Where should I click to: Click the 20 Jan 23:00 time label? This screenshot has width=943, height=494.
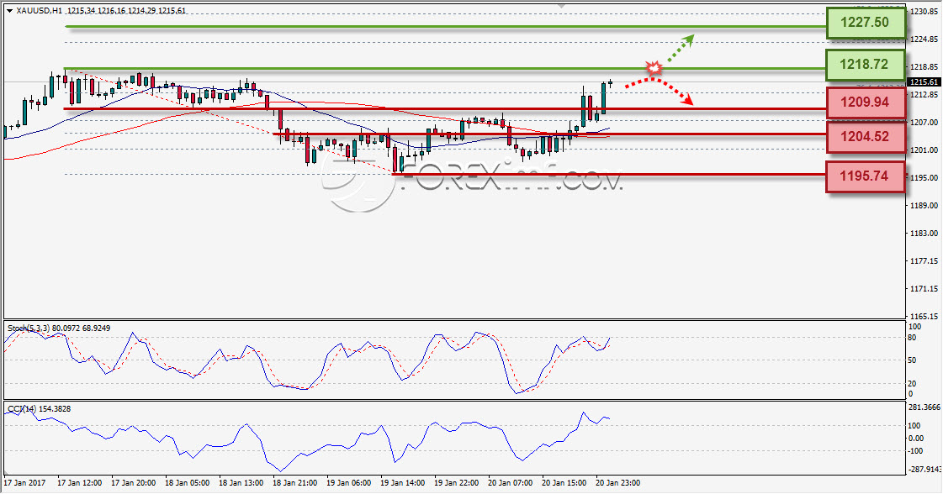(x=617, y=482)
